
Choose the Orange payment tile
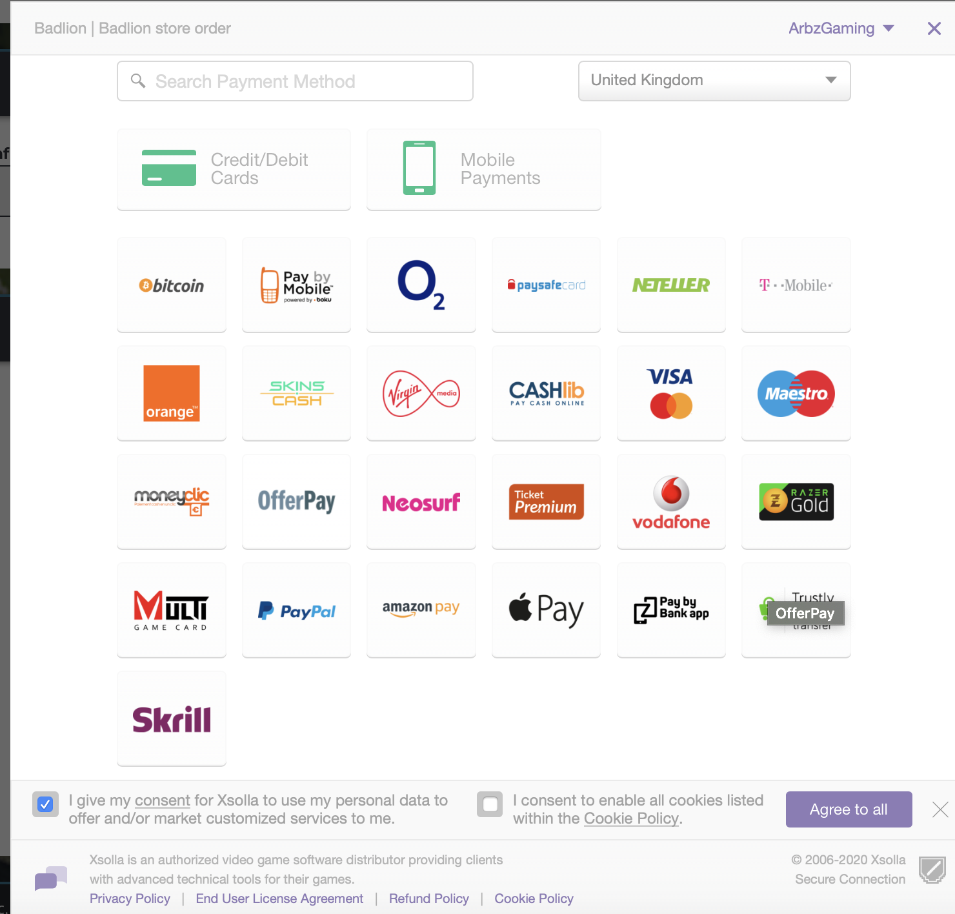(x=172, y=393)
